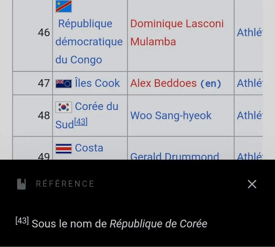Open Woo Sang-hyeok article link
Viewport: 275px width, 247px height.
coord(171,115)
